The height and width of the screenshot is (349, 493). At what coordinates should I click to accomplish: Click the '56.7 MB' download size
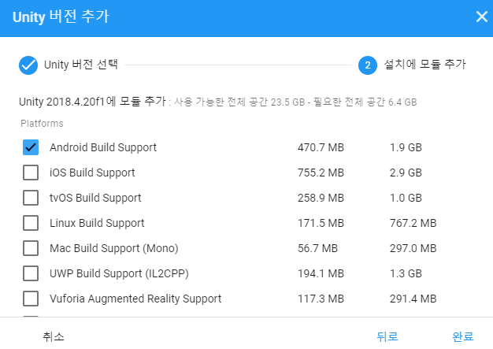click(x=317, y=248)
